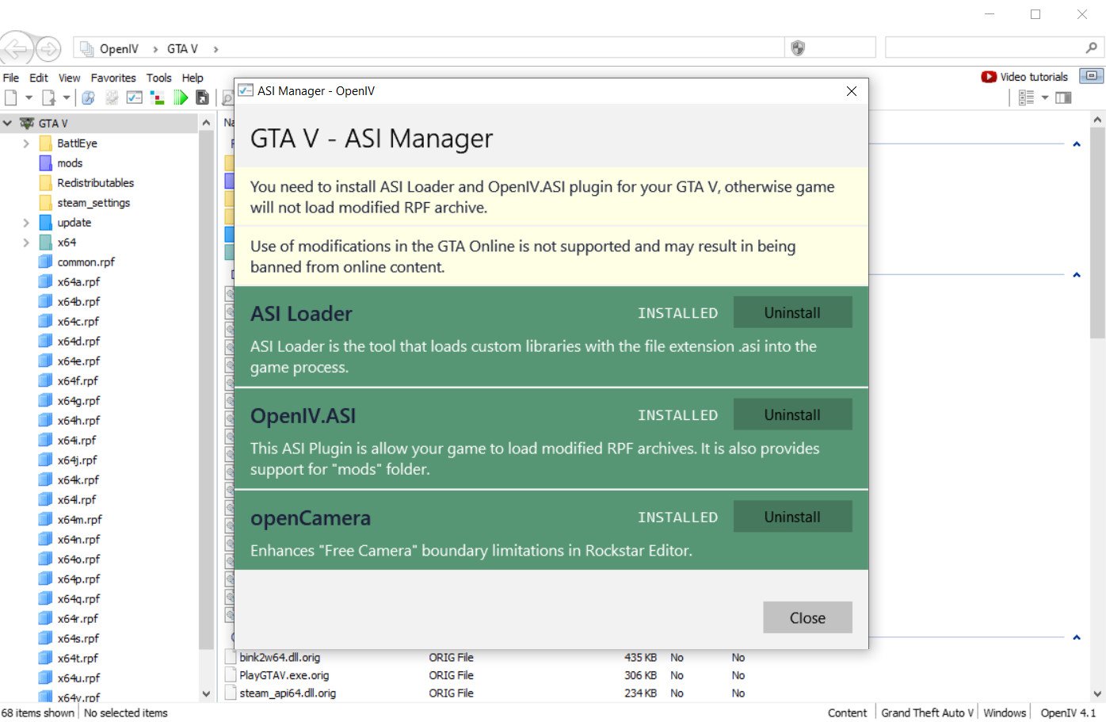The height and width of the screenshot is (722, 1106).
Task: Expand the BattlEye folder node
Action: tap(26, 143)
